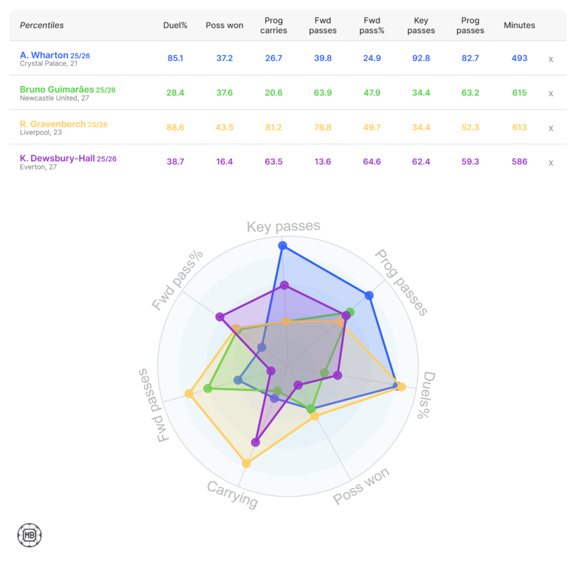Remove Bruno Guimarães row with x
This screenshot has height=573, width=576.
pos(551,93)
